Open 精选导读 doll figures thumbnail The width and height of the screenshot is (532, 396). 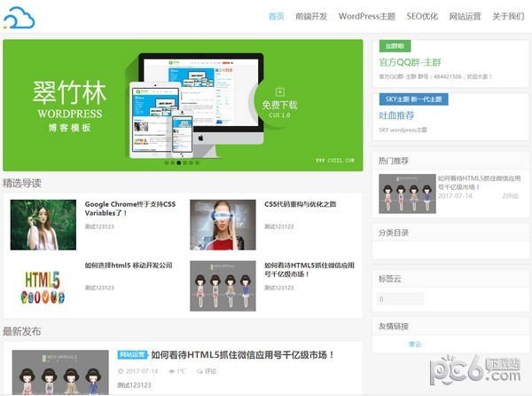click(x=223, y=286)
